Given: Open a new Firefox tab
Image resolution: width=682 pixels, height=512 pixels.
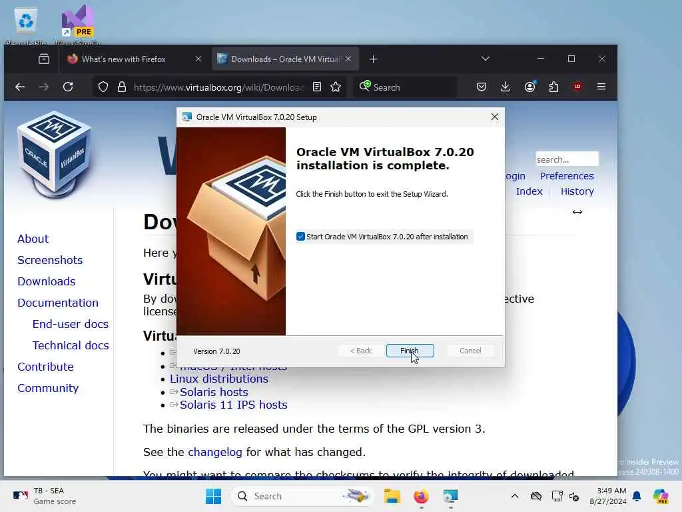Looking at the screenshot, I should coord(373,59).
